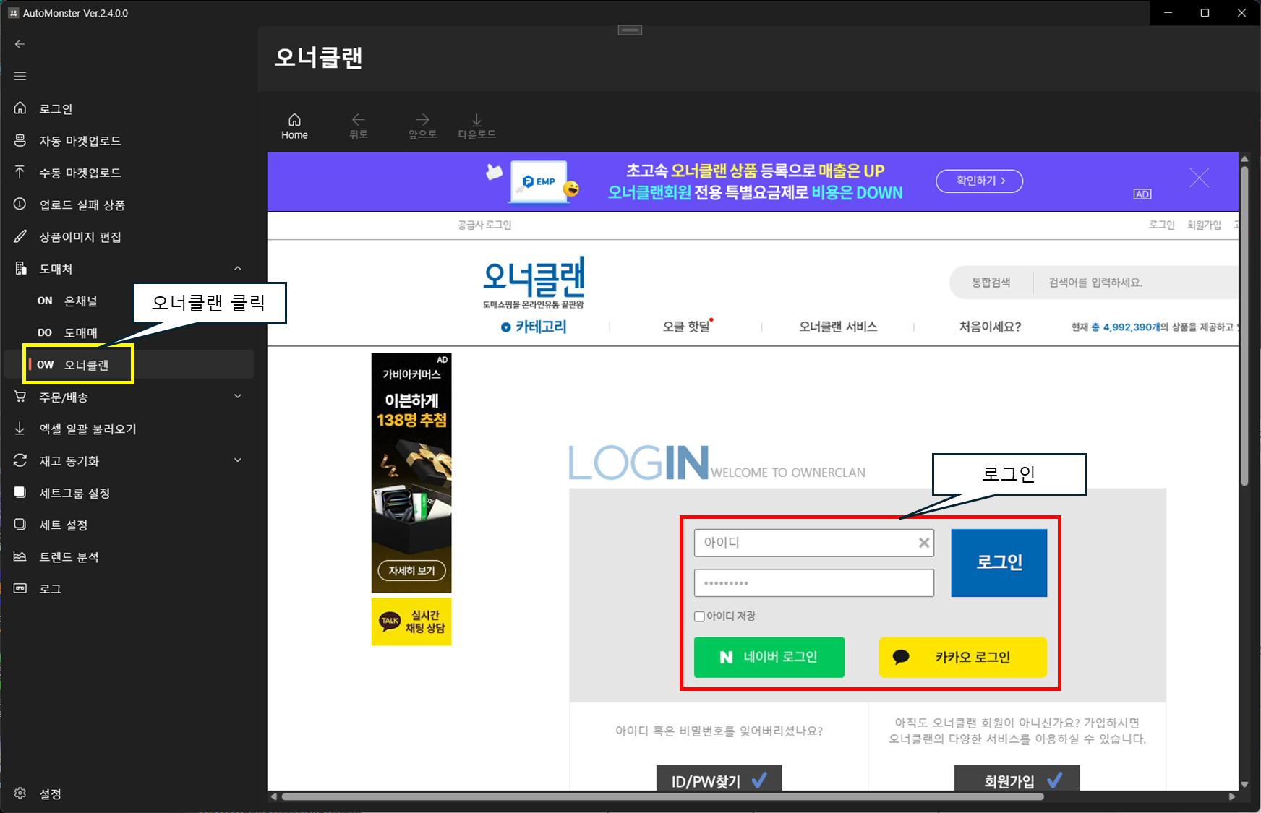The height and width of the screenshot is (813, 1261).
Task: Click 확인하기 button on purple banner
Action: (979, 181)
